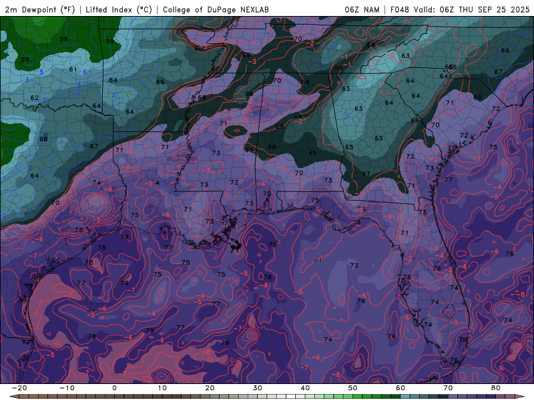Click the "F048 Valid: 06Z THU SEP 25 2025" text
This screenshot has width=534, height=400.
460,10
